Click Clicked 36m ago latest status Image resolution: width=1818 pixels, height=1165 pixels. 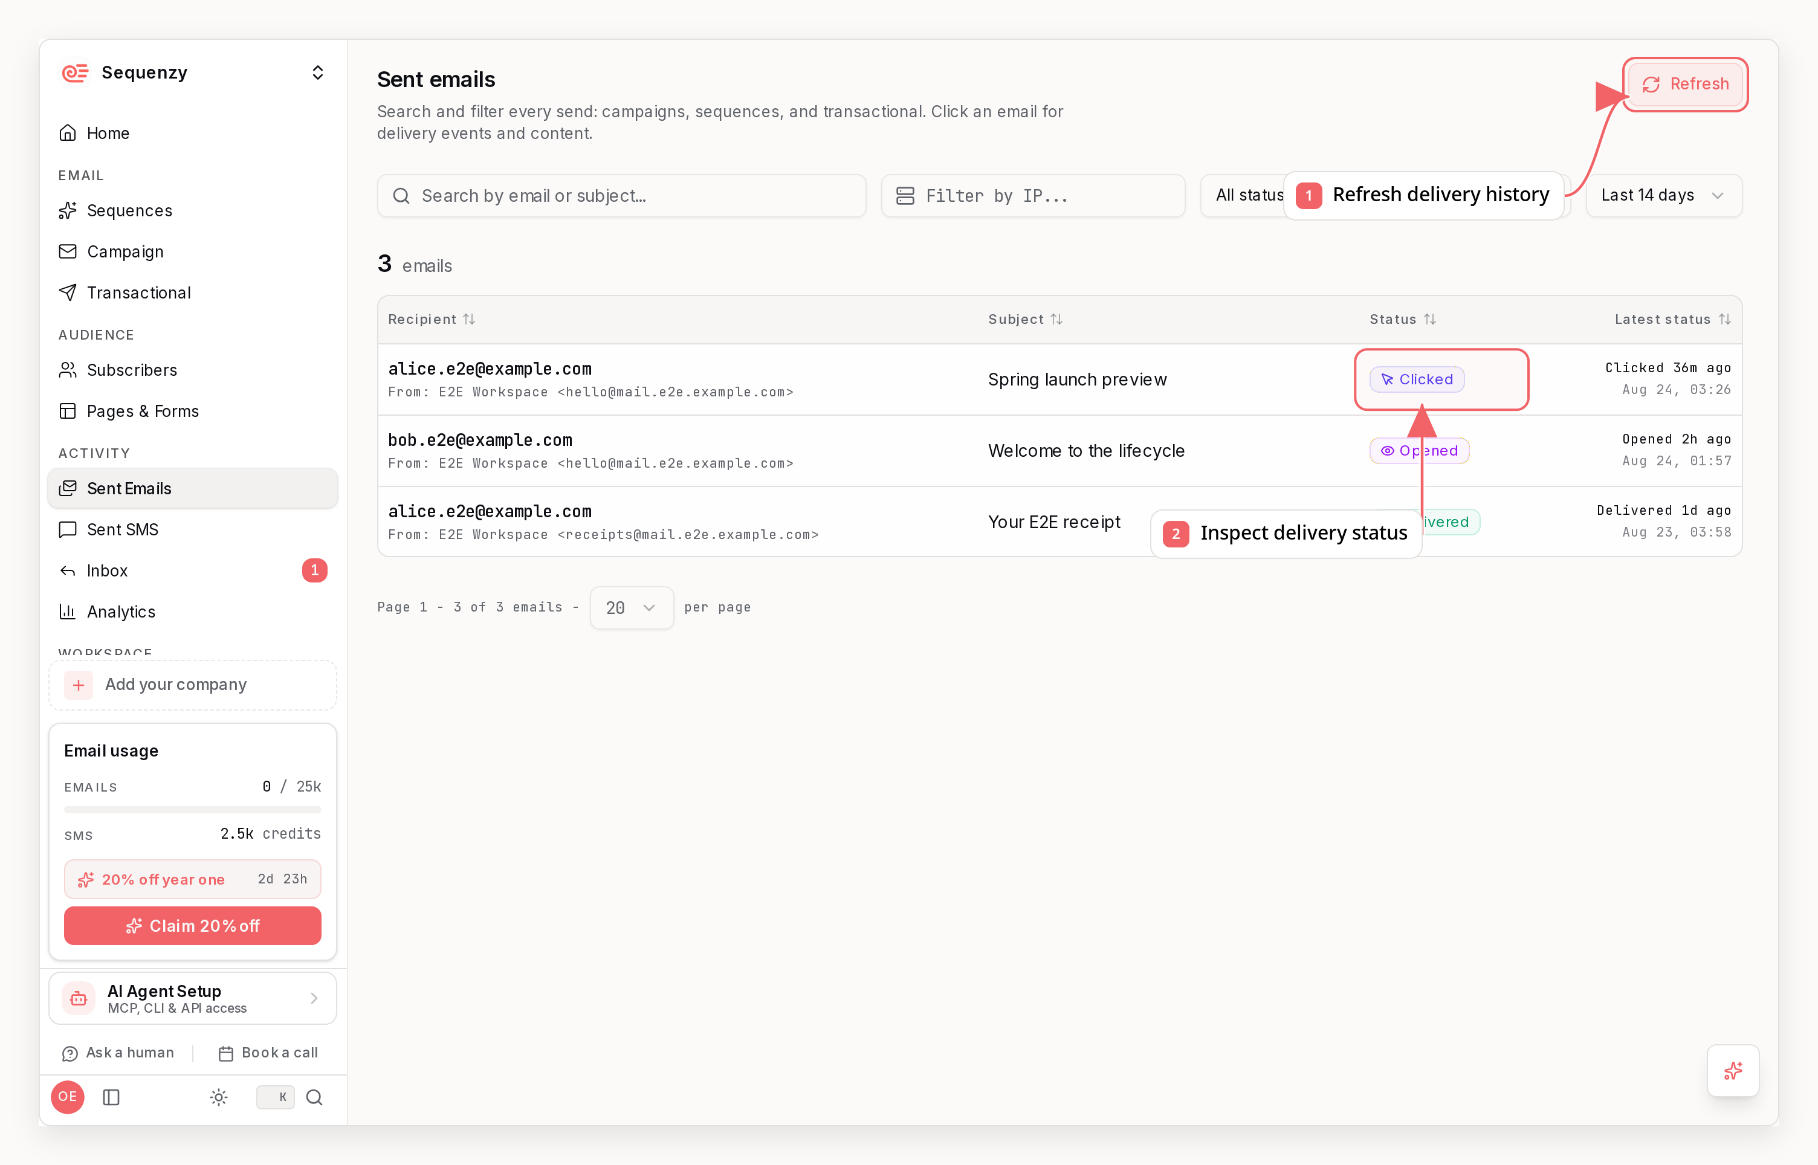pos(1668,369)
